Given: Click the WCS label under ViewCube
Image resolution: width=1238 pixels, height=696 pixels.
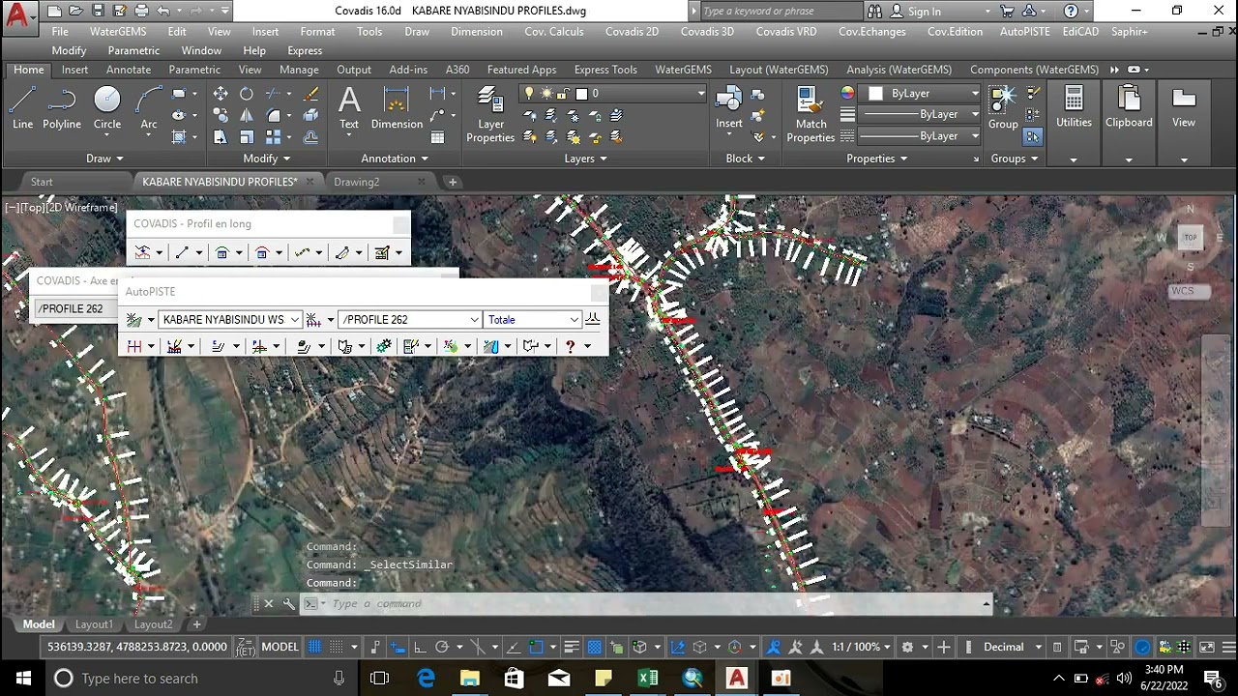Looking at the screenshot, I should (x=1183, y=291).
